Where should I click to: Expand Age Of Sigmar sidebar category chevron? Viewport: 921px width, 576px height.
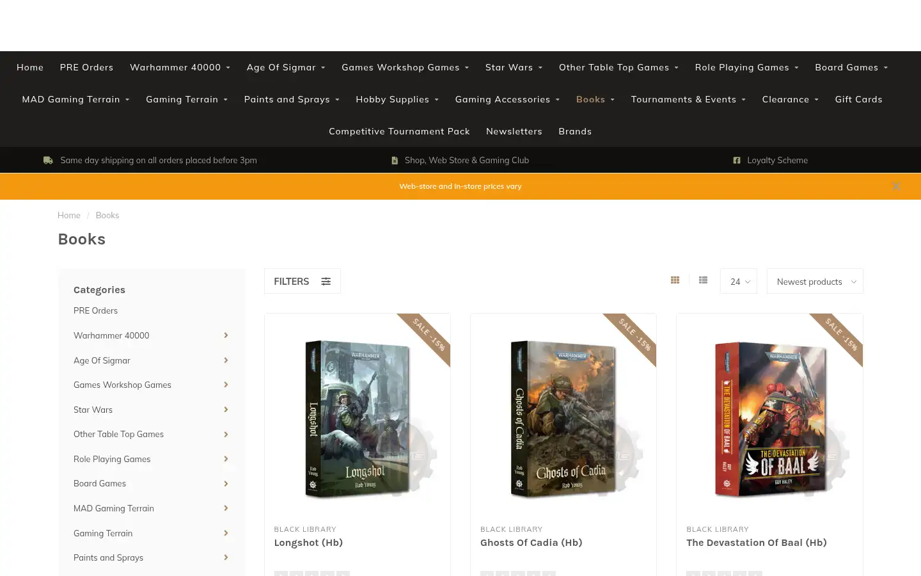(226, 360)
